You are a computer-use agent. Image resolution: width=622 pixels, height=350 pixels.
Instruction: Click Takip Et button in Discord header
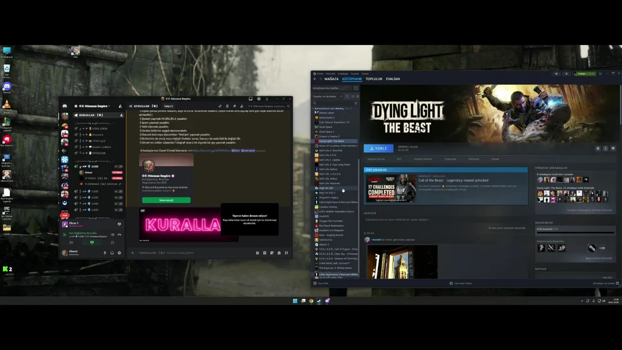[169, 106]
